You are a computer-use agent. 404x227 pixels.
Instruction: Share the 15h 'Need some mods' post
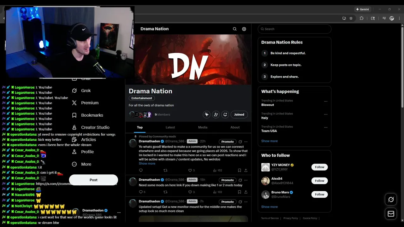tap(246, 192)
